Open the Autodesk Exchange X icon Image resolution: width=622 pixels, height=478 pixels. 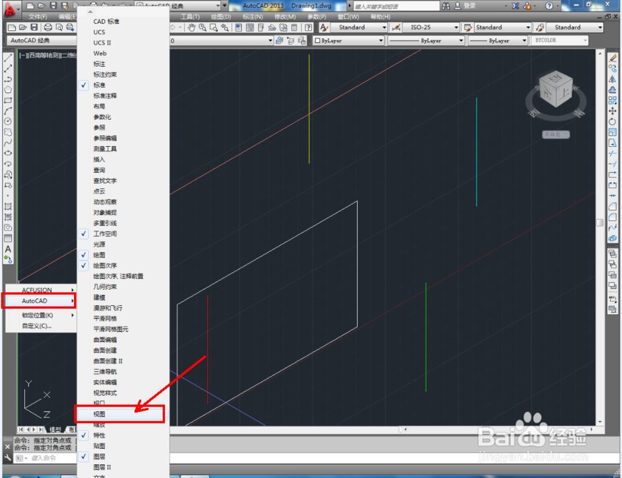(x=515, y=6)
